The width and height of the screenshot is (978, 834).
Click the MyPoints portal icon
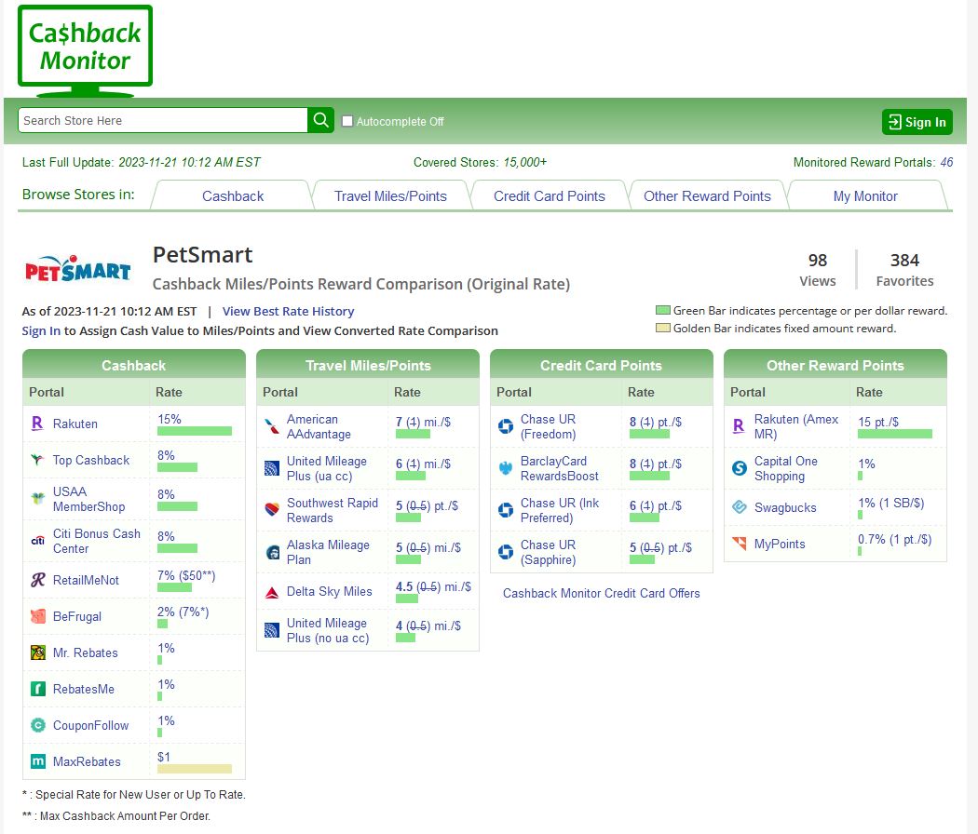pos(740,544)
